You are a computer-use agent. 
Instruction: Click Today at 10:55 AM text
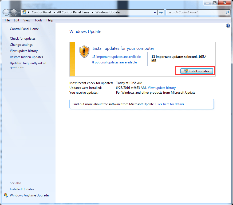[129, 83]
